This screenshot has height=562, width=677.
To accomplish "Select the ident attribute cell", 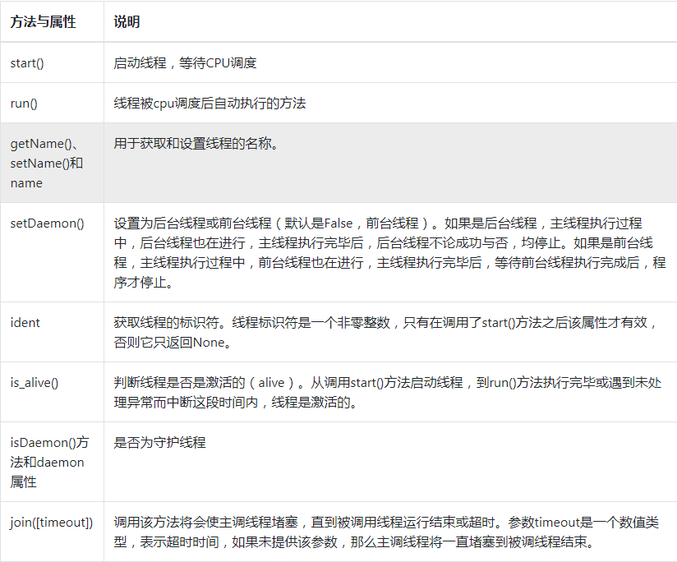I will point(25,322).
